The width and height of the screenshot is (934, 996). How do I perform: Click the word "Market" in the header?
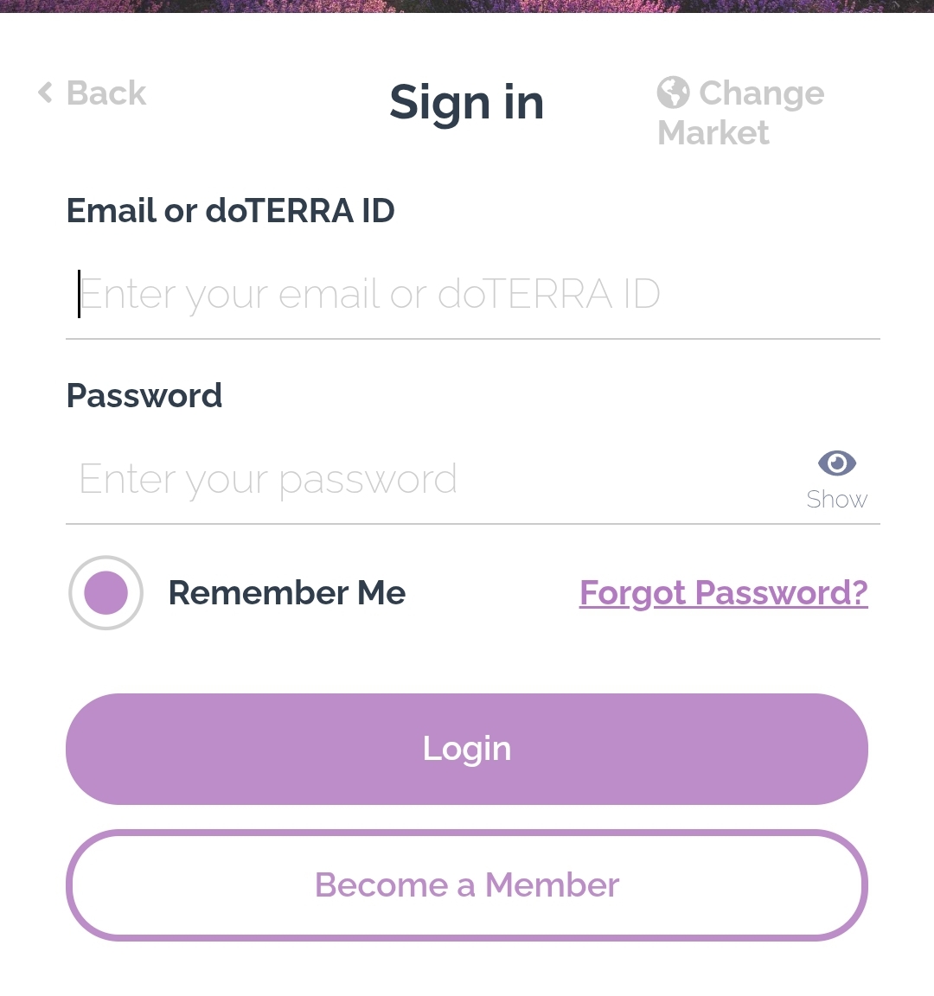(713, 133)
